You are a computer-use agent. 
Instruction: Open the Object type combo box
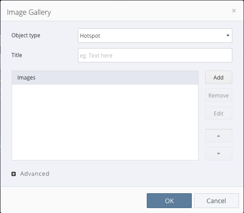[x=155, y=35]
